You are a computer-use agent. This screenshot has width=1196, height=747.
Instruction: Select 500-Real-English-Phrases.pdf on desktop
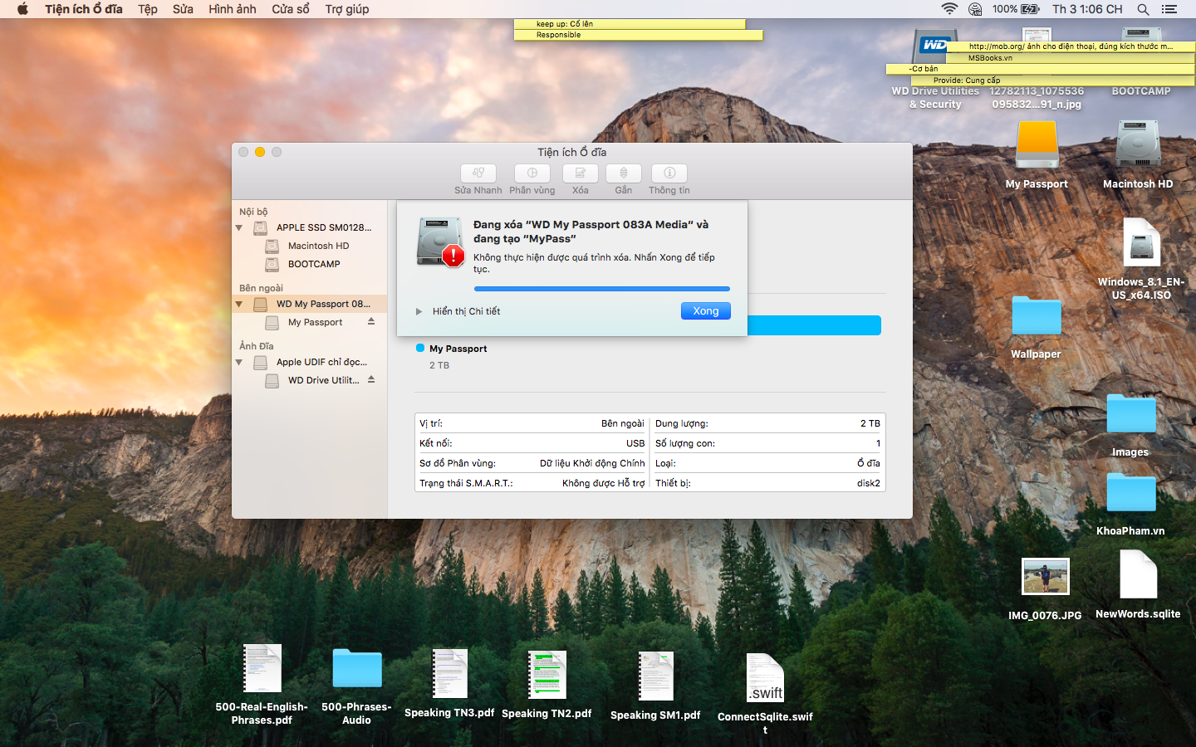pyautogui.click(x=262, y=668)
